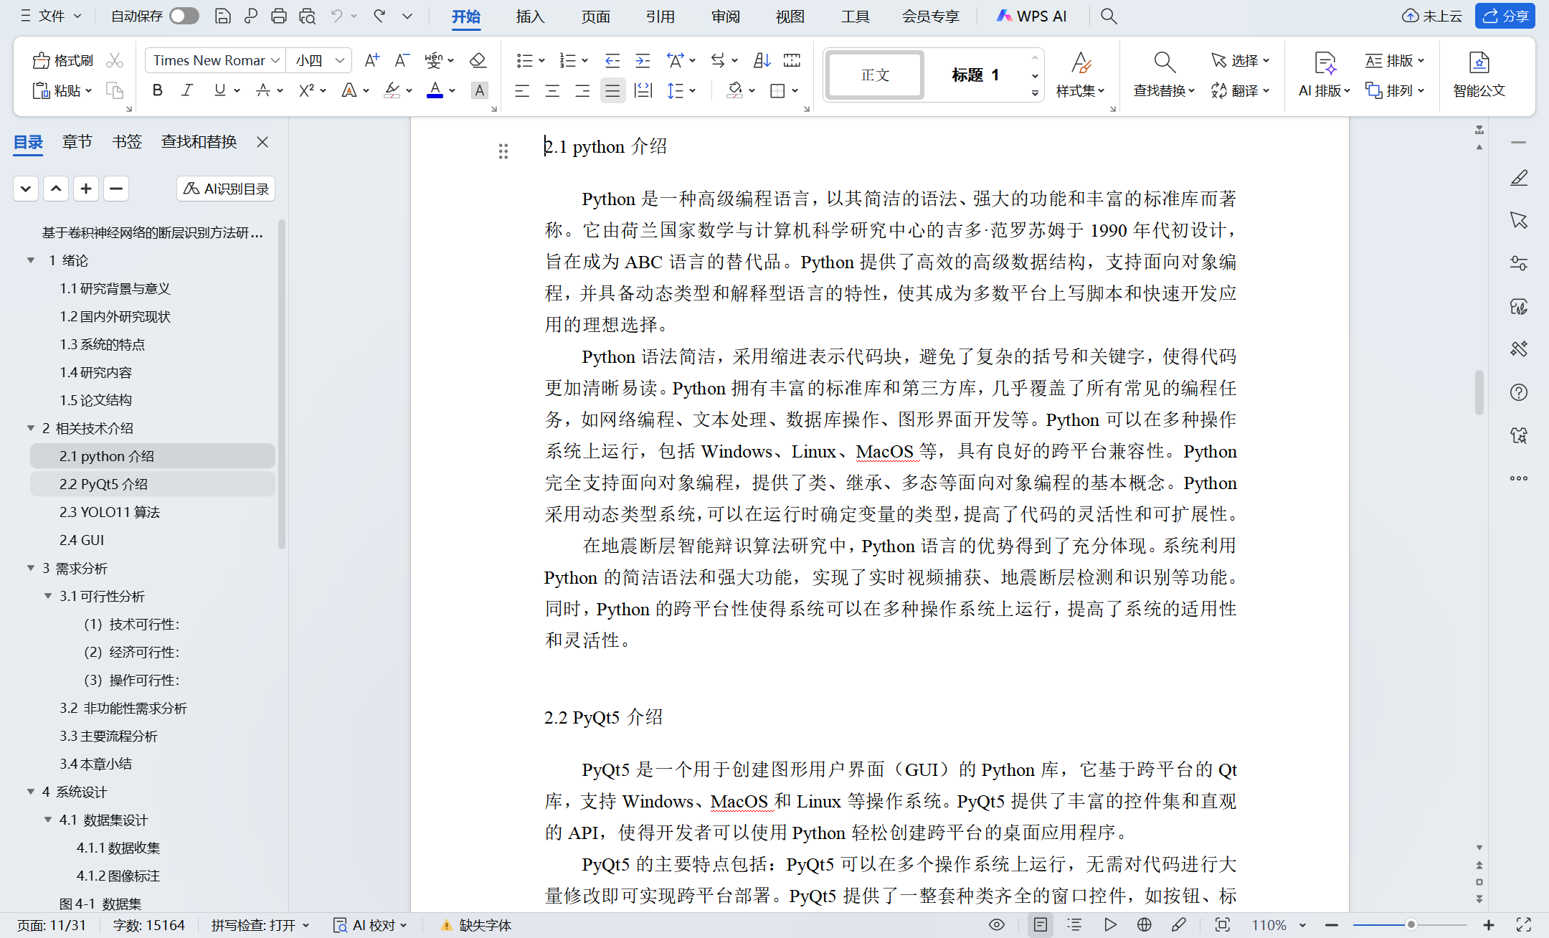Screen dimensions: 1549x938
Task: Open the search magnifier in title bar
Action: point(1109,16)
